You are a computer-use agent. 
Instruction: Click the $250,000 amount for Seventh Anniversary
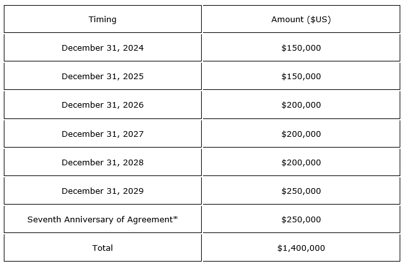301,219
